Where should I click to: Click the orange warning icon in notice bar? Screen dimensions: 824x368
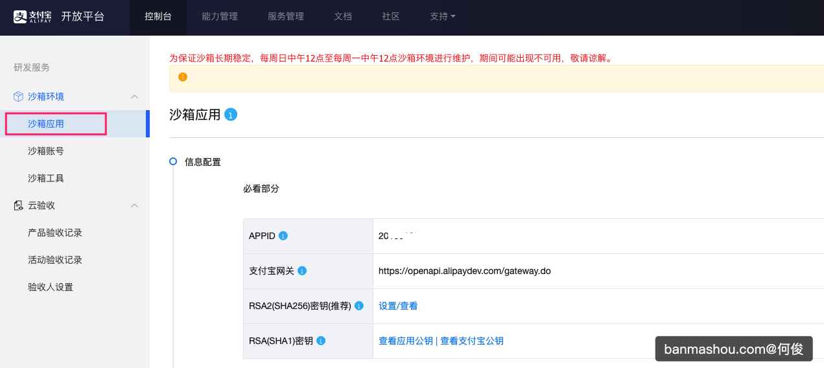point(183,77)
